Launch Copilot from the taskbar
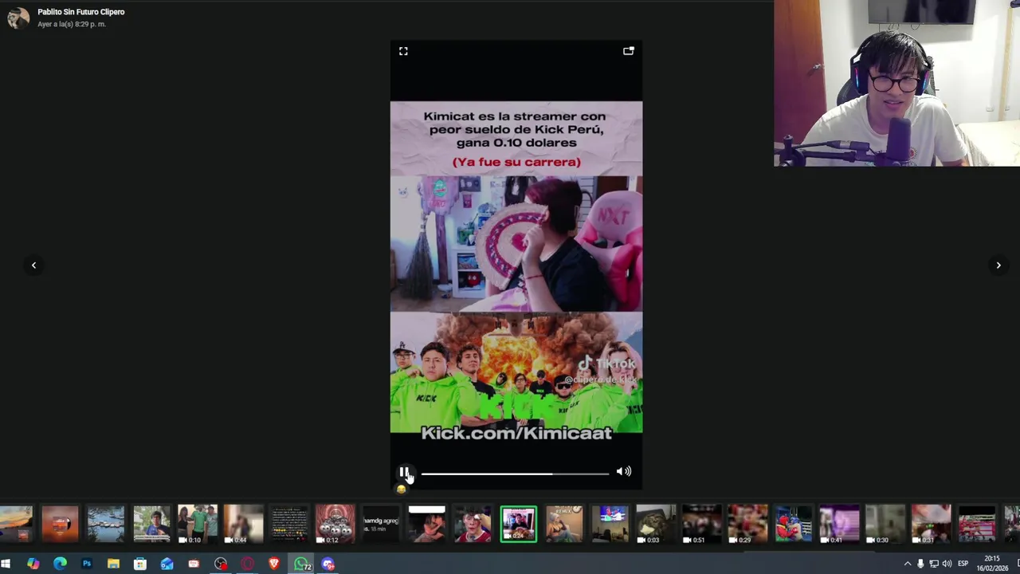Screen dimensions: 1020x574 (x=33, y=564)
